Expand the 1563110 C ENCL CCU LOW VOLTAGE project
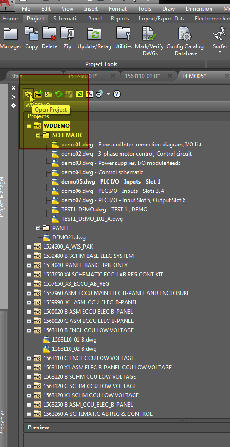Viewport: 230px width, 447px height. (29, 358)
